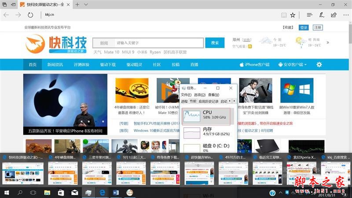The width and height of the screenshot is (352, 198).
Task: Click the MIUI 9 hot keyword
Action: coord(128,52)
